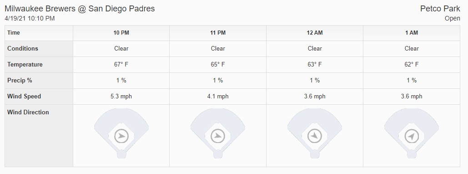Click the 1 AM wind direction arrow icon
The width and height of the screenshot is (468, 174).
coord(412,136)
